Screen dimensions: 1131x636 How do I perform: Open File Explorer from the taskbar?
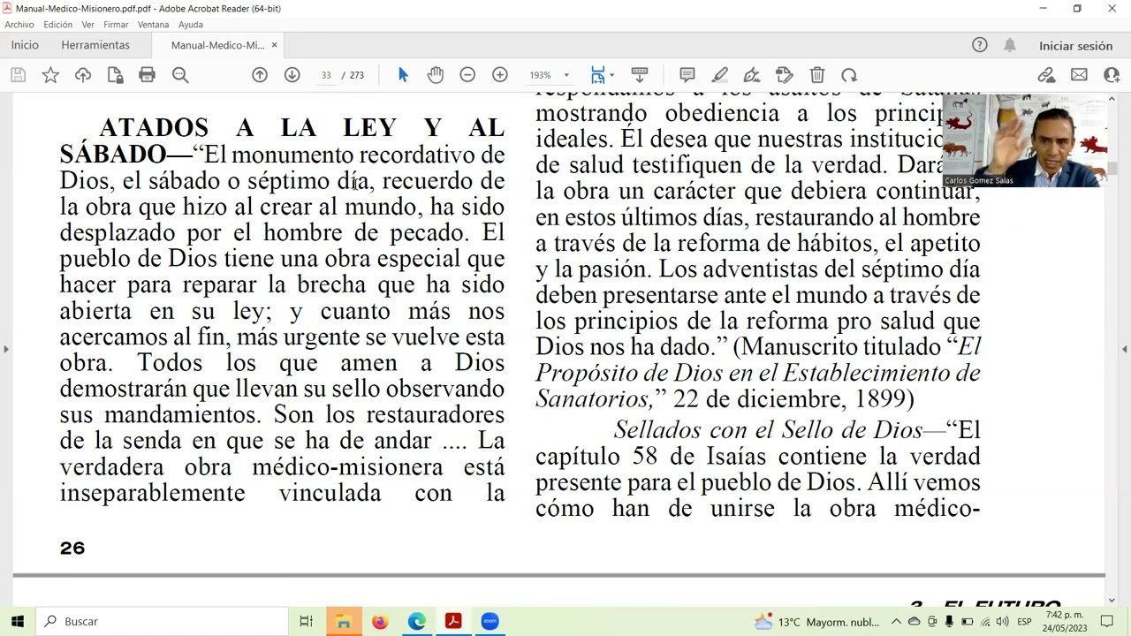click(x=343, y=621)
